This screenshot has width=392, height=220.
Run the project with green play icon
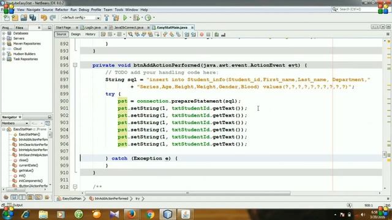125,18
